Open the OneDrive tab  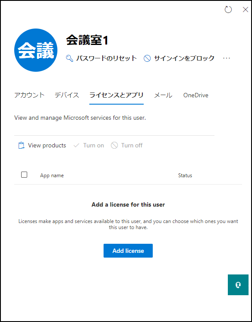tap(195, 95)
